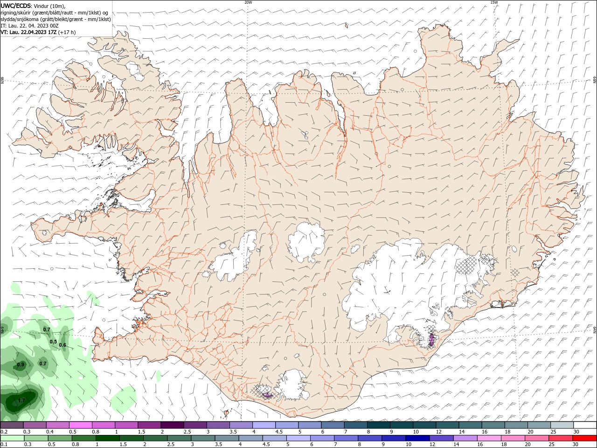Click the 'VT: Lau. 22.04.2023 17Z (+17 h)' line

coord(38,32)
